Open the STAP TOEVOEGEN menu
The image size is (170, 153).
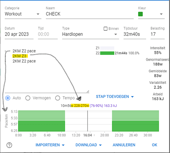click(x=115, y=97)
